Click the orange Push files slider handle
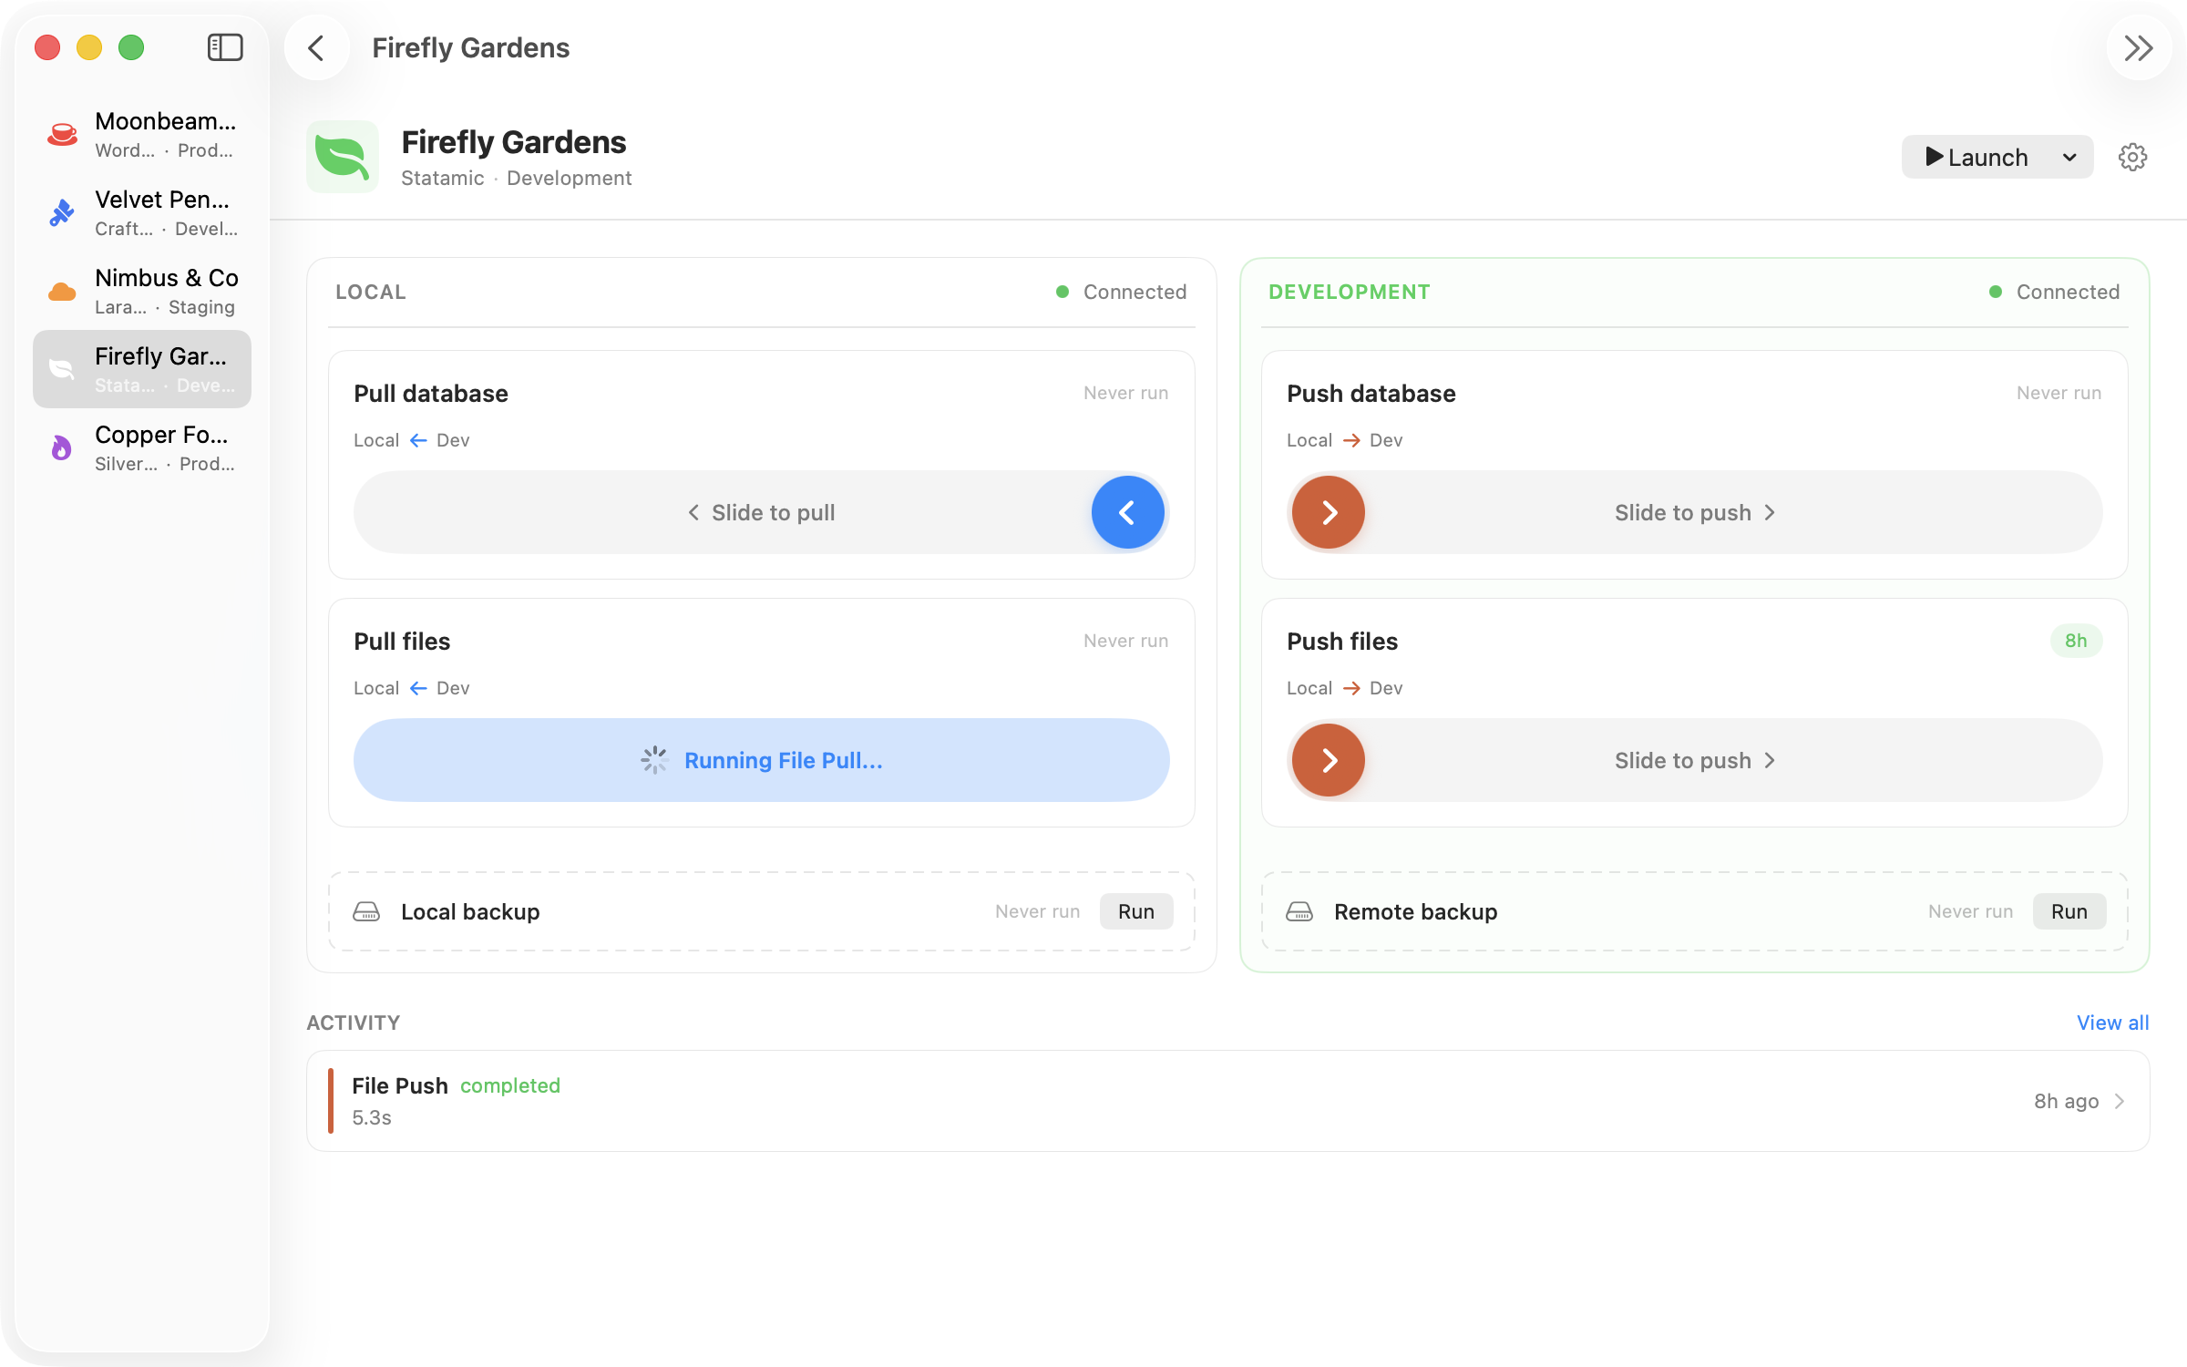Image resolution: width=2187 pixels, height=1367 pixels. point(1329,760)
